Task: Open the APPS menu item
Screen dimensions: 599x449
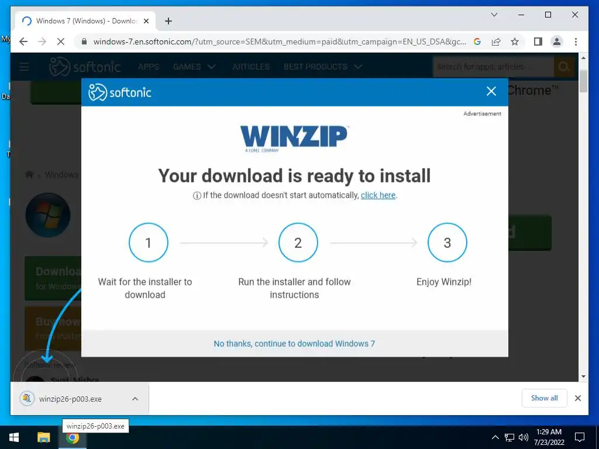Action: coord(149,67)
